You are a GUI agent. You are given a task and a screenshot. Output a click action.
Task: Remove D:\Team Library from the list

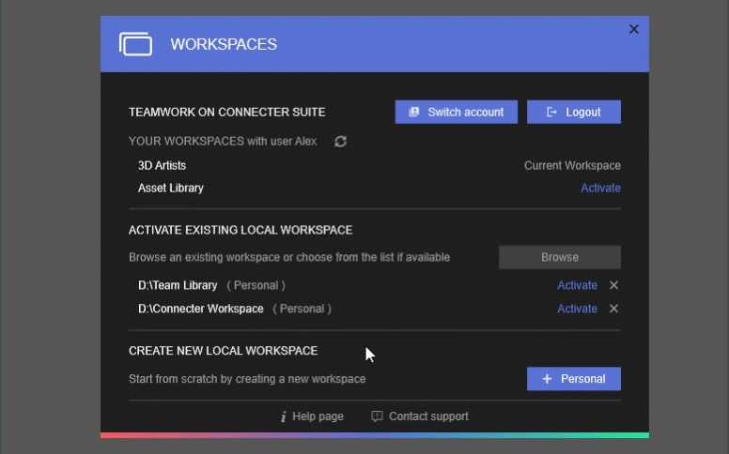coord(613,285)
